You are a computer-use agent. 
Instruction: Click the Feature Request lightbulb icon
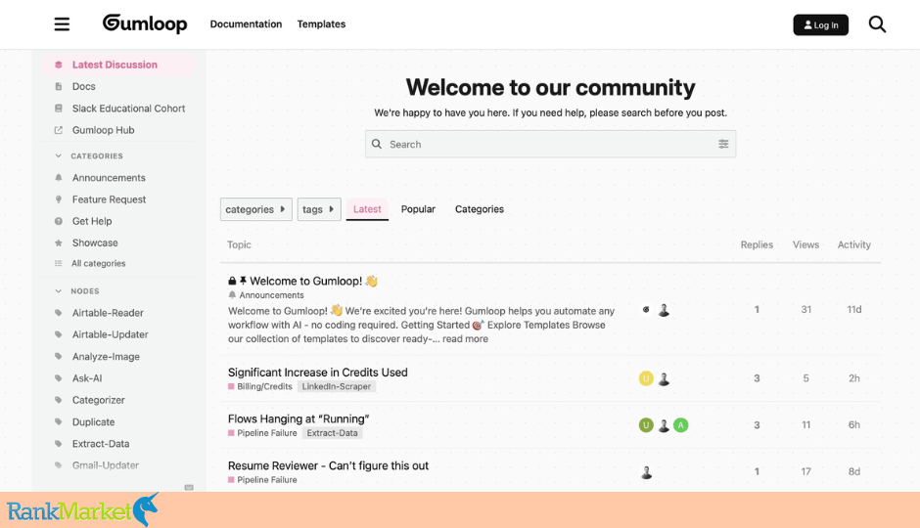tap(58, 199)
